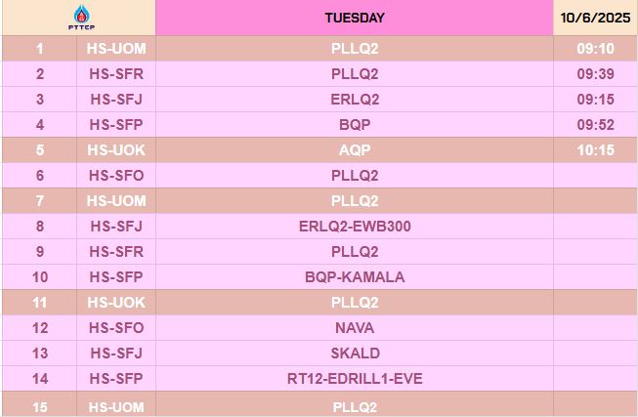The height and width of the screenshot is (417, 638).
Task: Select the BQP-KAMALA destination cell
Action: 355,277
